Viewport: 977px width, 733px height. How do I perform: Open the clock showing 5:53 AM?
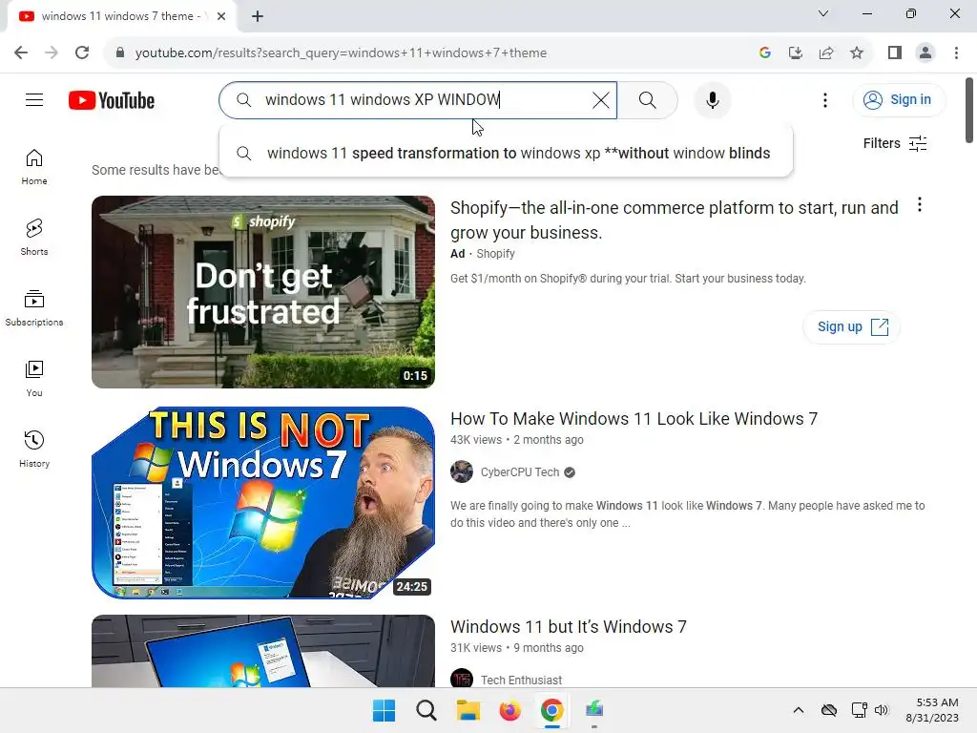[932, 710]
